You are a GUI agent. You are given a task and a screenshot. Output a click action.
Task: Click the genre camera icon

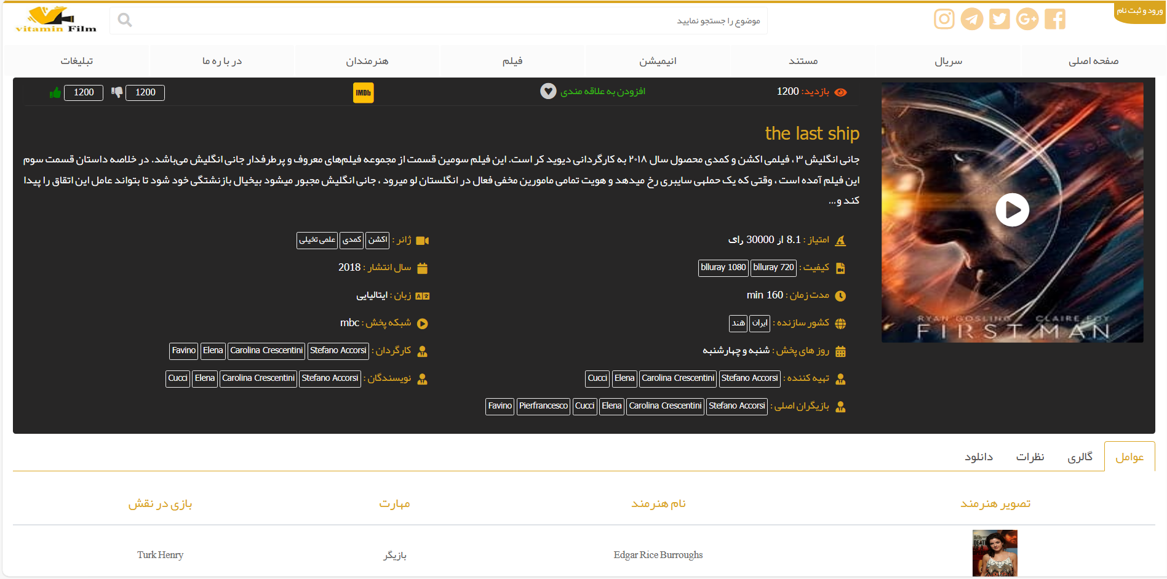pyautogui.click(x=423, y=241)
